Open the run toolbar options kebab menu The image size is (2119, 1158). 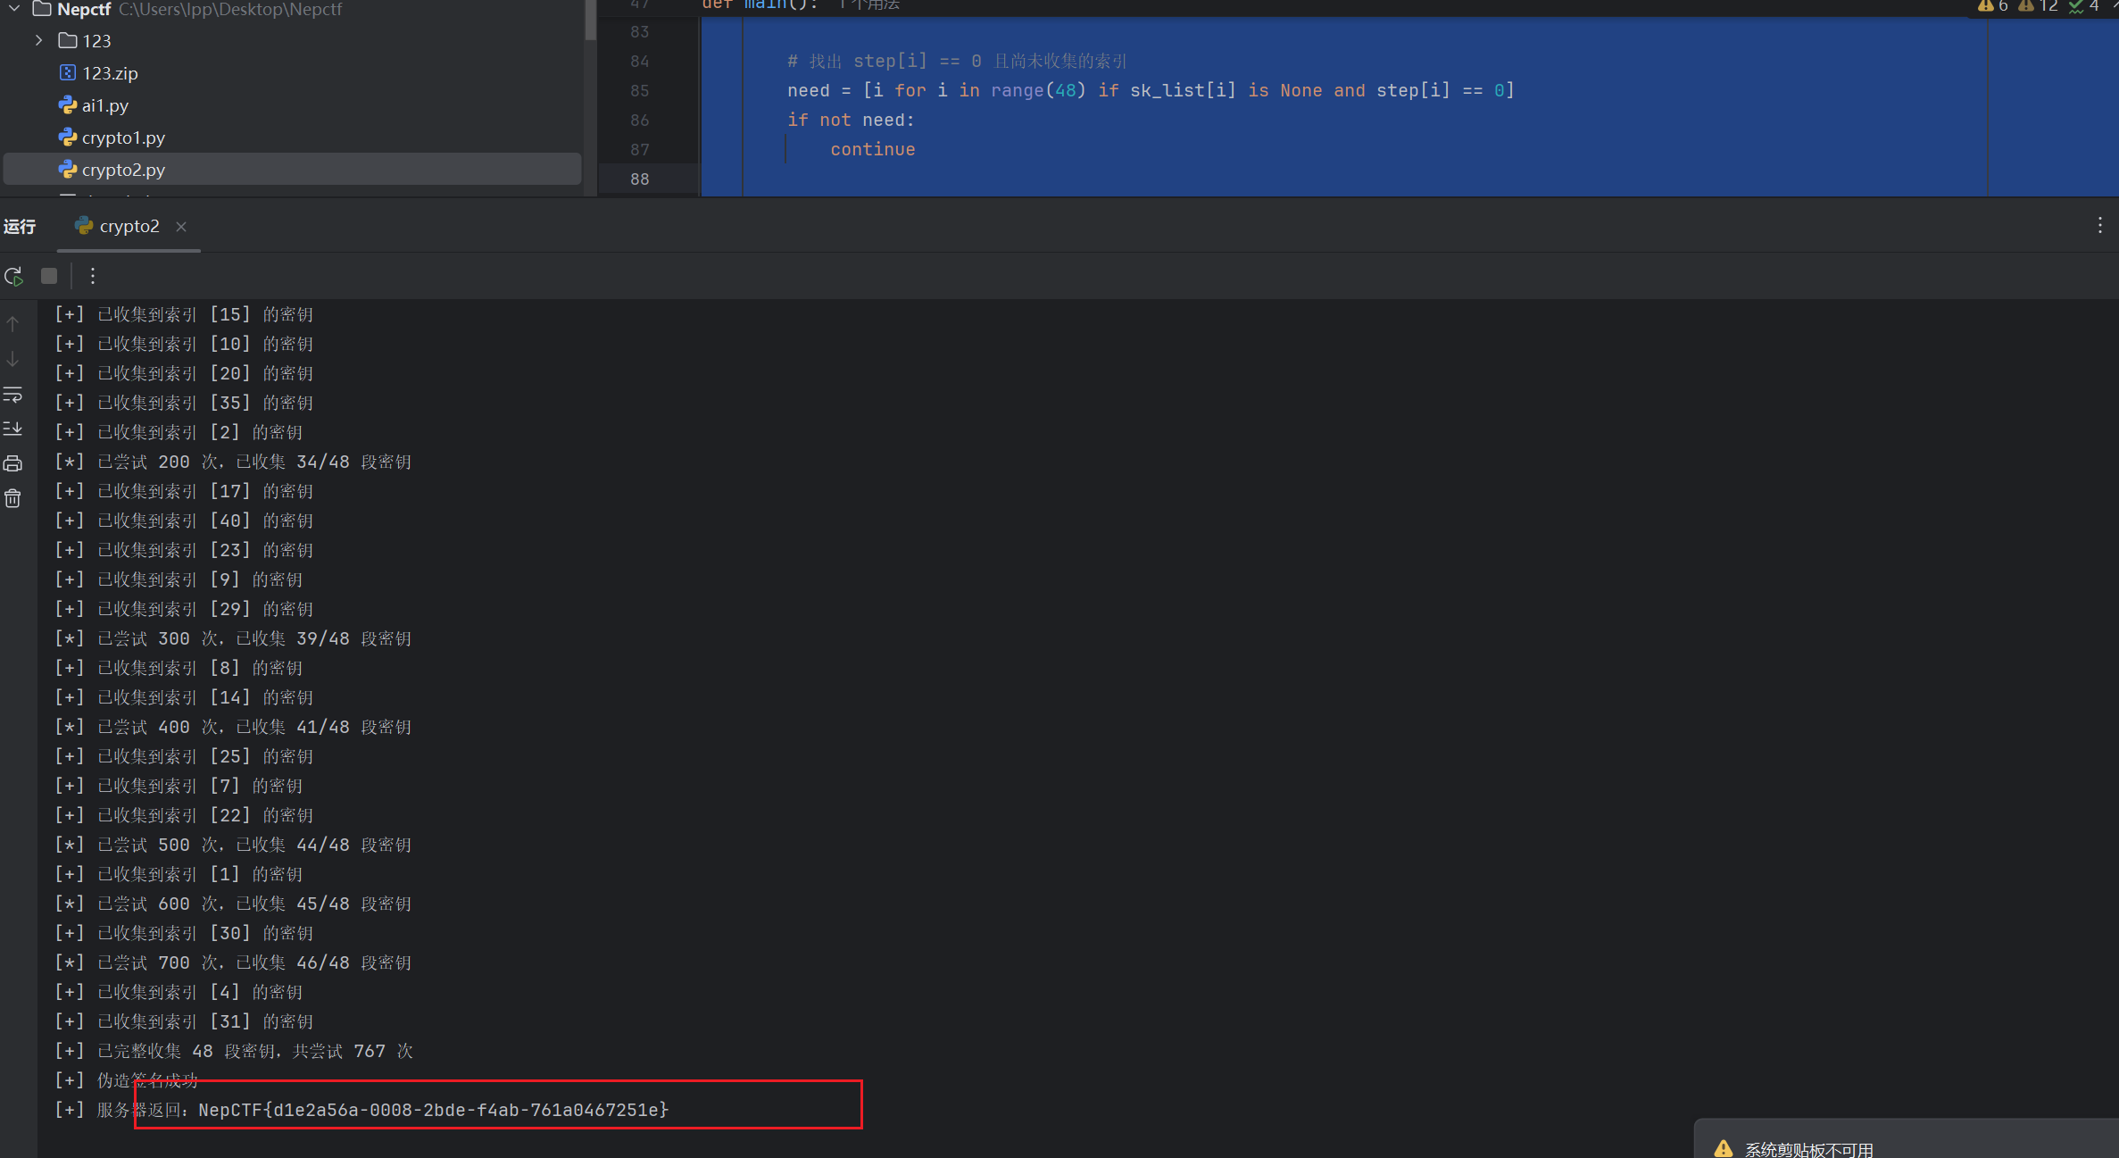pyautogui.click(x=92, y=276)
